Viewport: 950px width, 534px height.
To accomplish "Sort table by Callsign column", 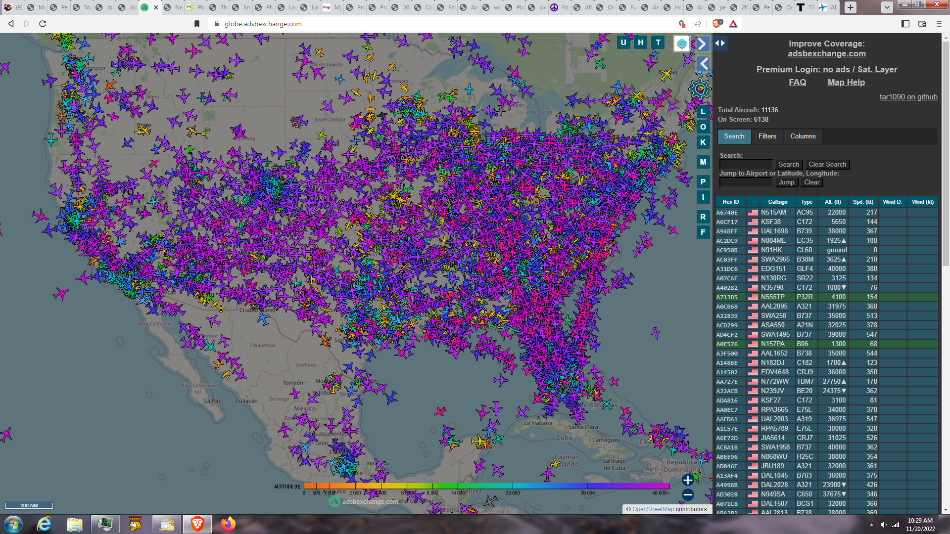I will coord(777,202).
